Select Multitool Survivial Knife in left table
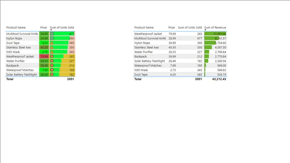 click(x=22, y=34)
